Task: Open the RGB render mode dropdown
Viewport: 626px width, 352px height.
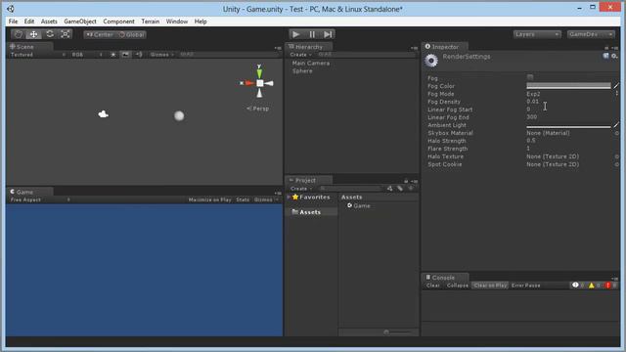Action: point(87,55)
